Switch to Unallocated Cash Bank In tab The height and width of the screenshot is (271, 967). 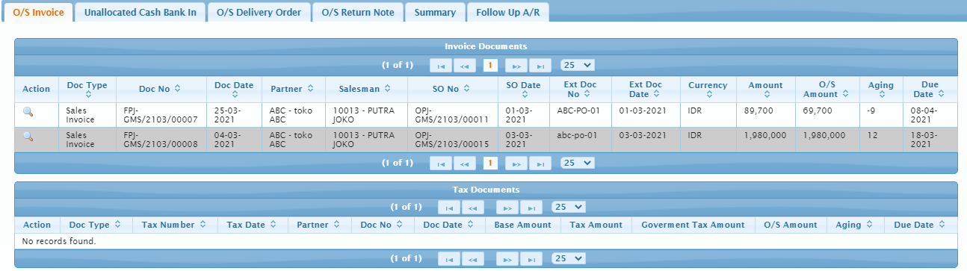140,12
